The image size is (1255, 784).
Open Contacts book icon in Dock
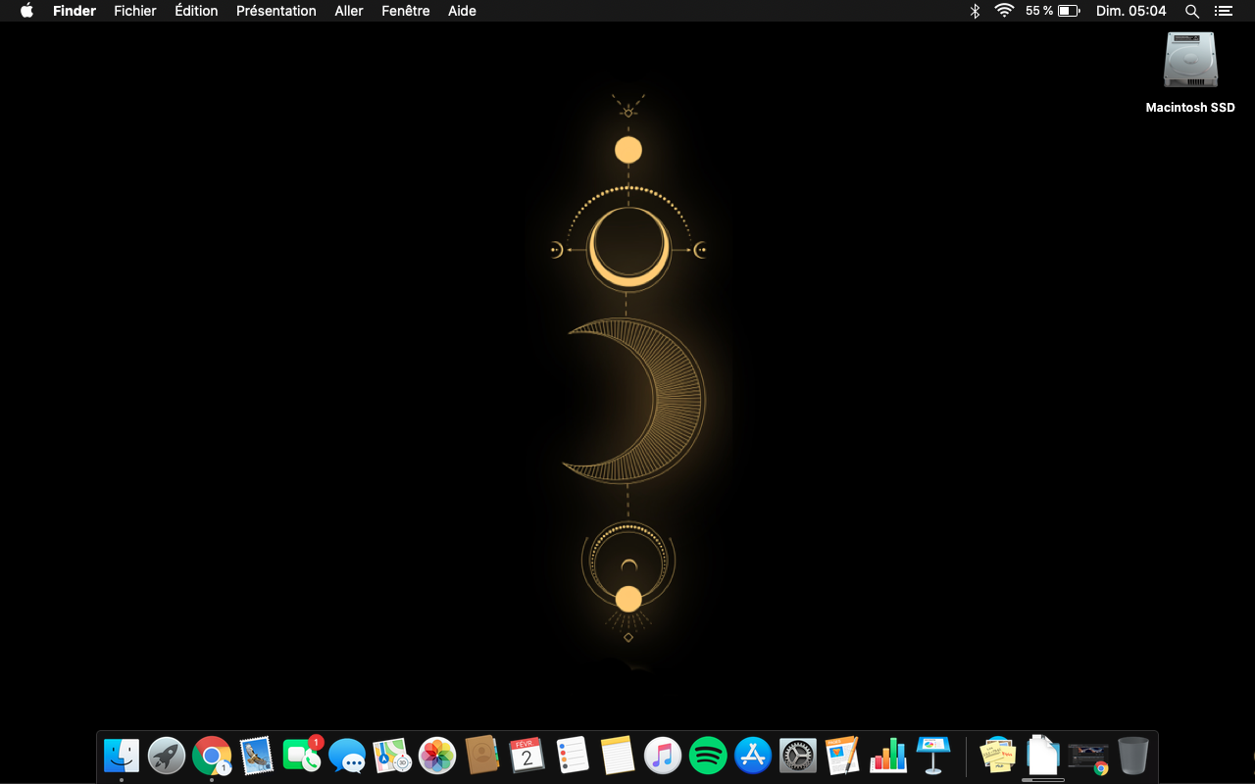coord(482,756)
